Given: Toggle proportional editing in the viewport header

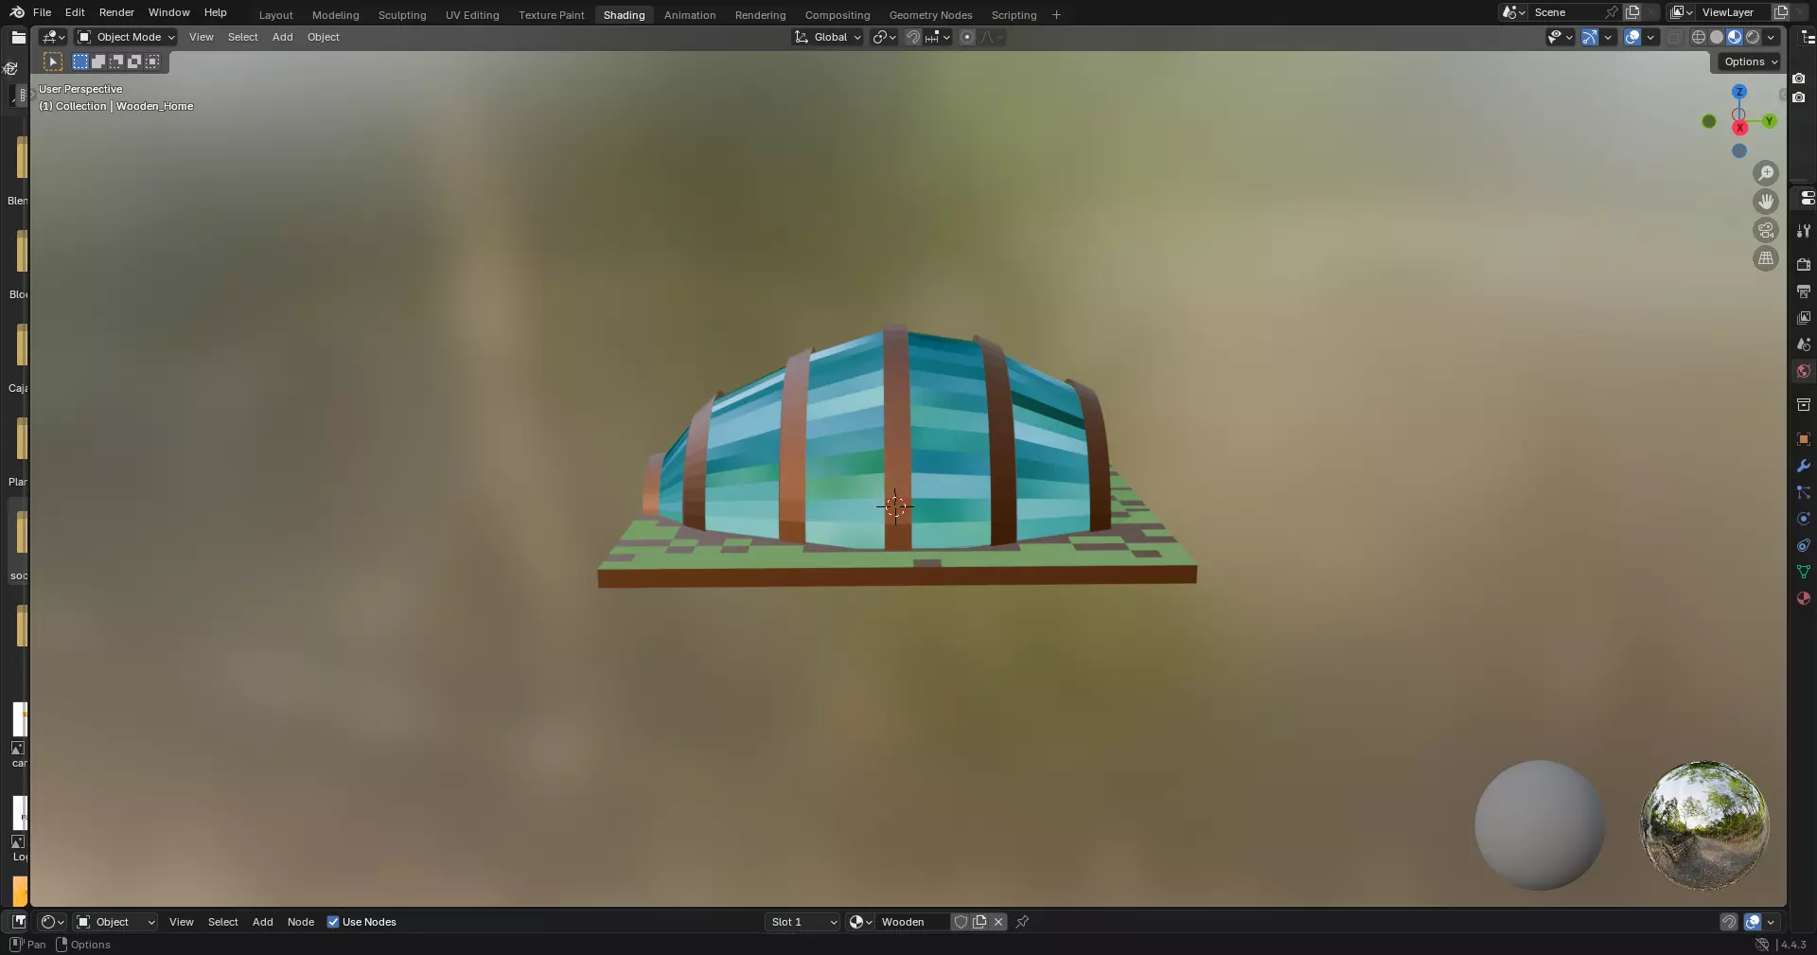Looking at the screenshot, I should tap(967, 37).
